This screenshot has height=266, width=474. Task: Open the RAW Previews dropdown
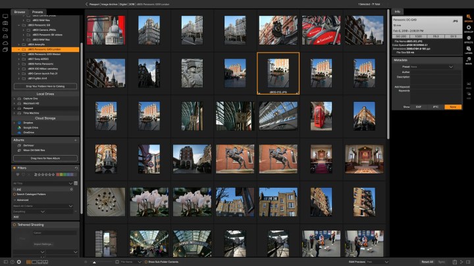377,262
